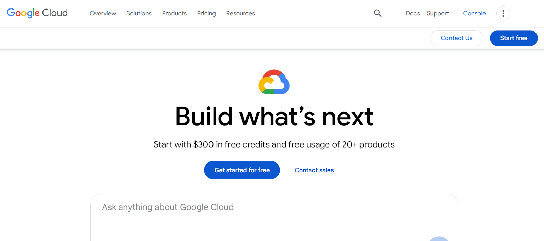Select Pricing in the top navigation
The width and height of the screenshot is (544, 241).
point(206,13)
